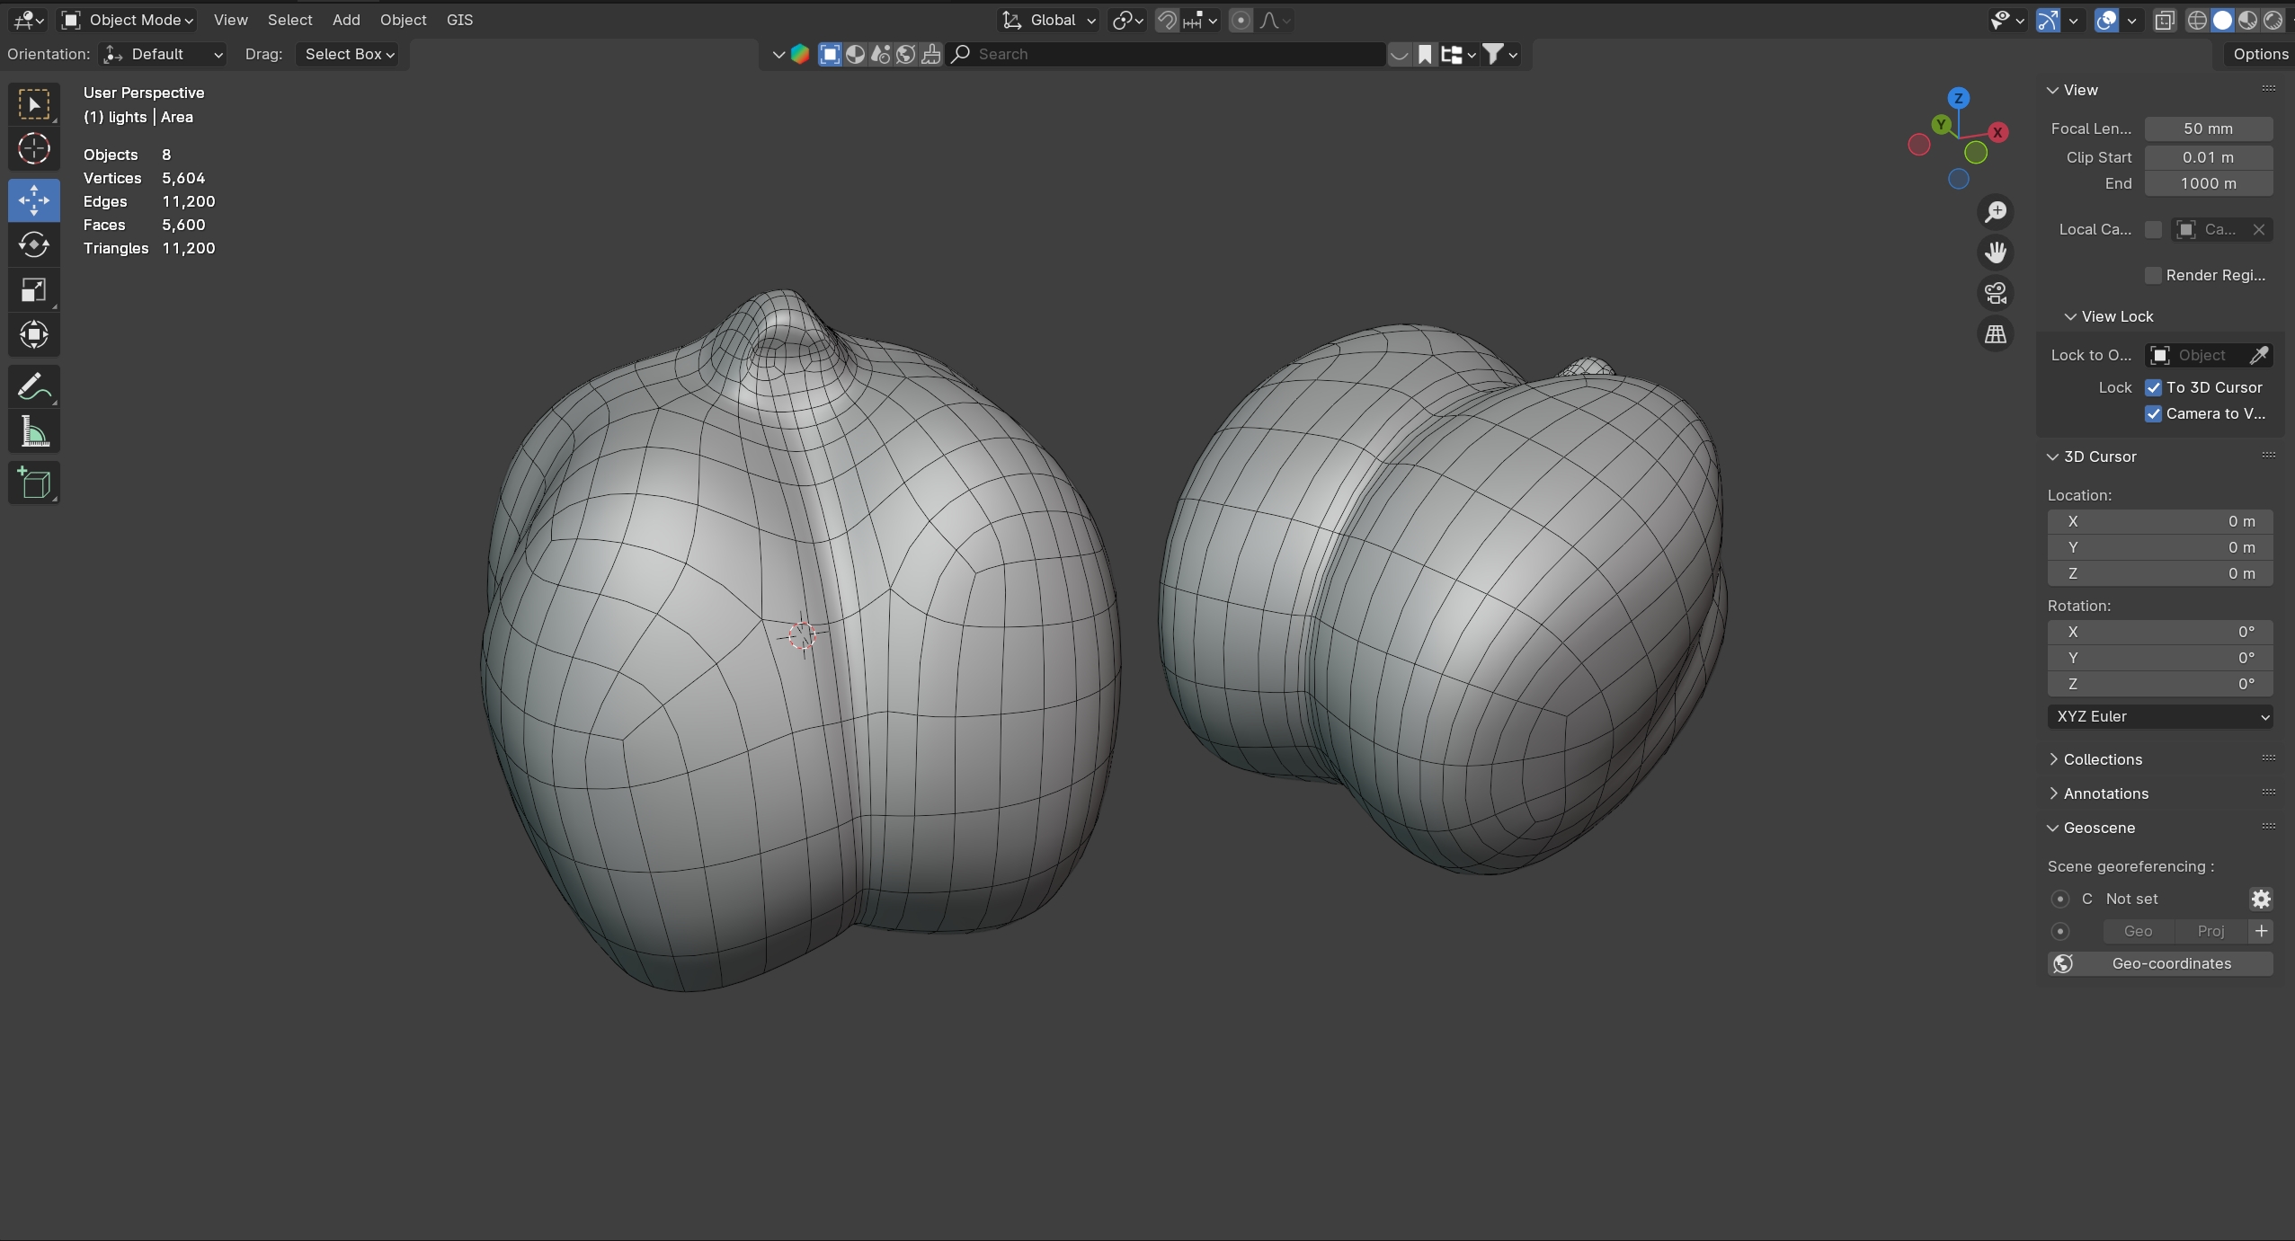Select the Scale tool

coord(34,289)
